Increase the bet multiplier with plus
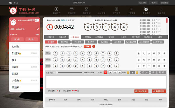 tap(137, 72)
